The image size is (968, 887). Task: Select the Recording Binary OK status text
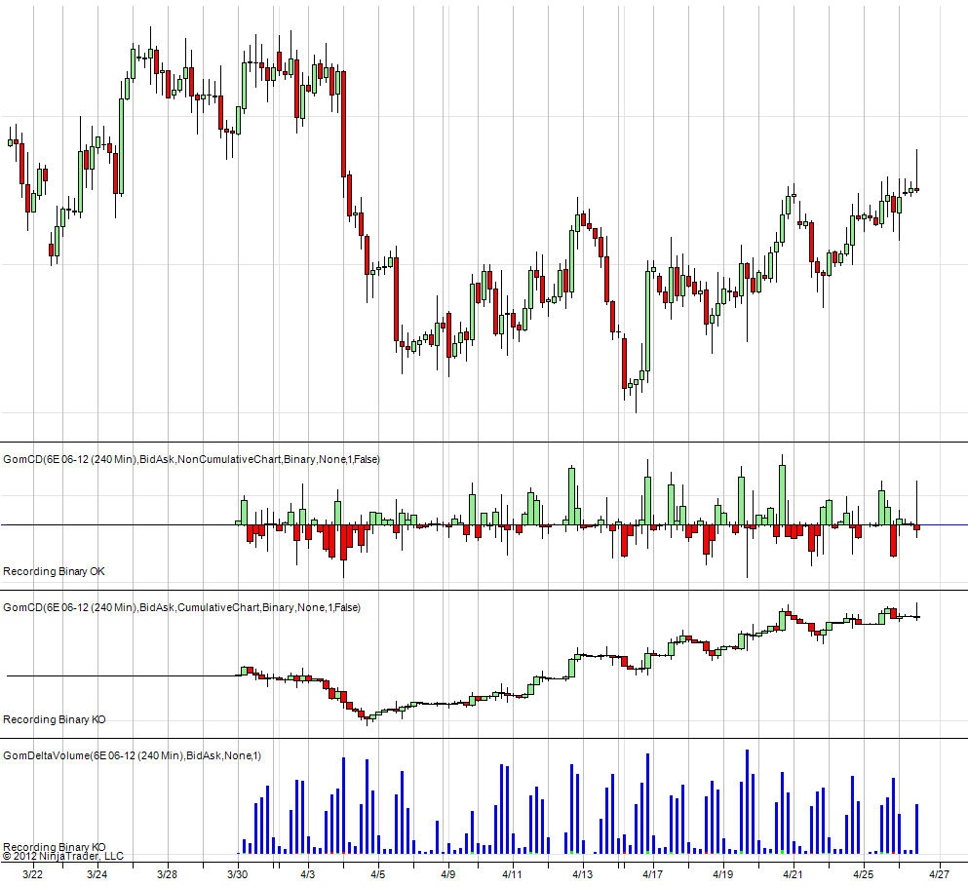[x=54, y=571]
